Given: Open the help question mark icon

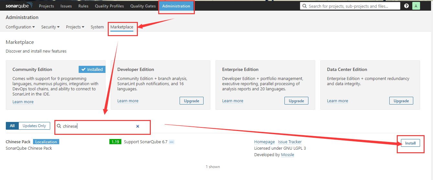Looking at the screenshot, I should (406, 6).
